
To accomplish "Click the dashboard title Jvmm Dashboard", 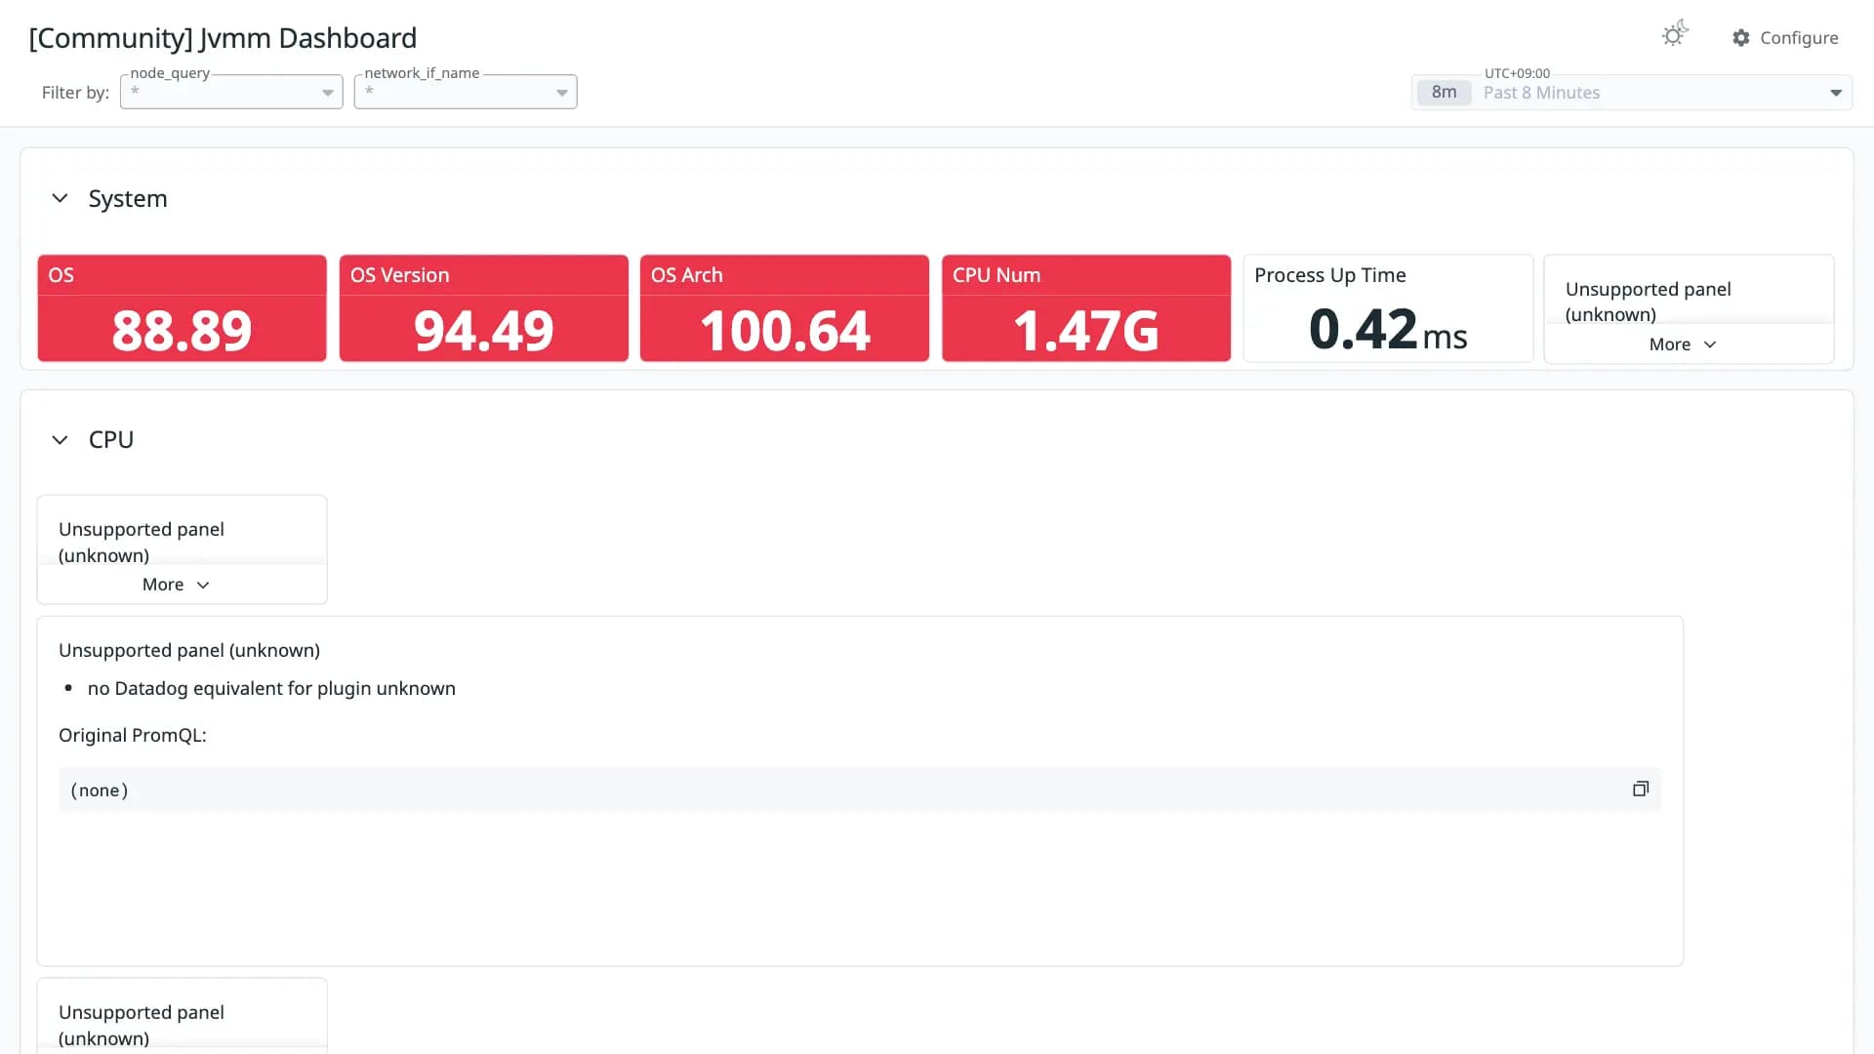I will click(x=223, y=38).
